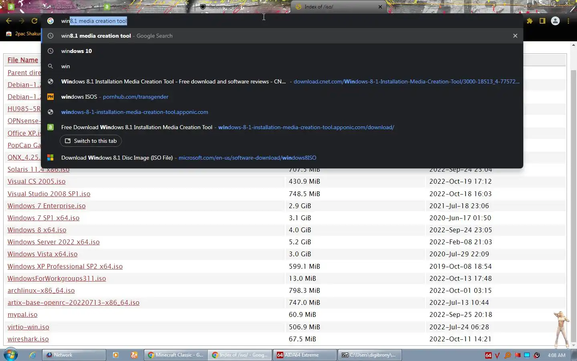
Task: Open the 2pac Shakur bookmark
Action: click(23, 34)
